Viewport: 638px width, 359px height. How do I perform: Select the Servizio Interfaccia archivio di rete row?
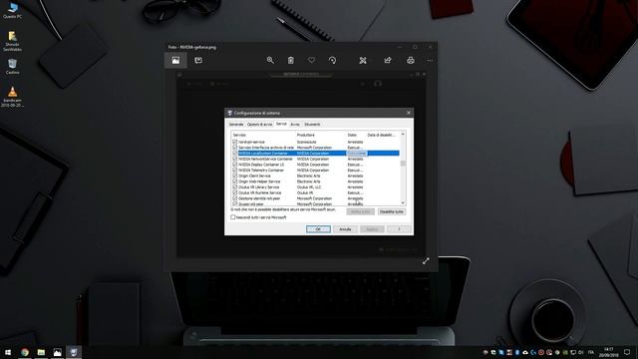coord(315,148)
